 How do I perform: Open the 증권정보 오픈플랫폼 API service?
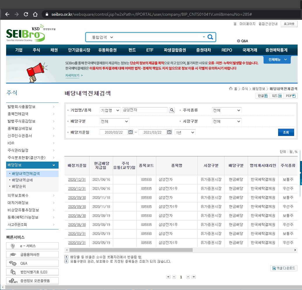click(x=32, y=281)
